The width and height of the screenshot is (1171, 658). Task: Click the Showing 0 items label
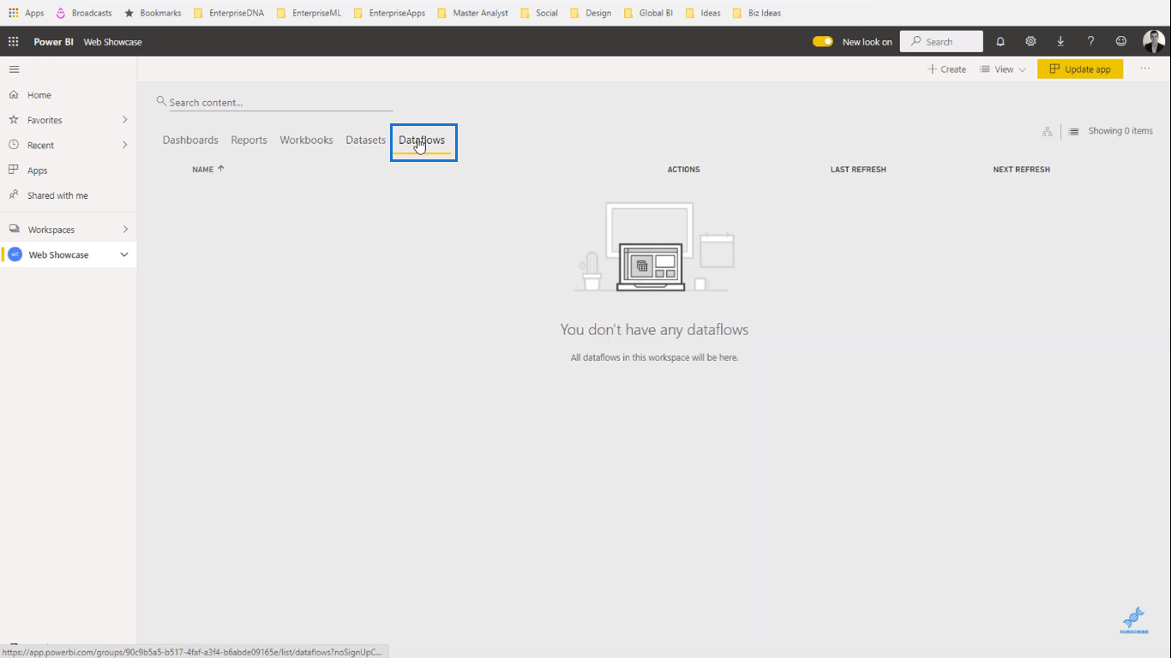[1120, 131]
